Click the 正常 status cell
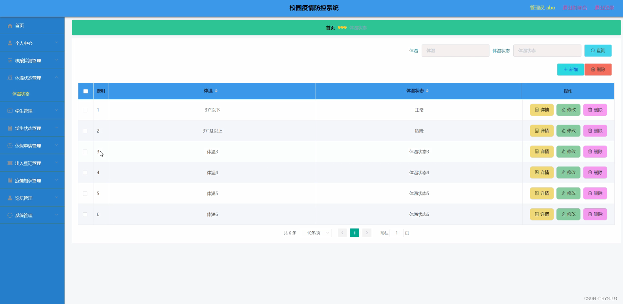 (x=419, y=110)
